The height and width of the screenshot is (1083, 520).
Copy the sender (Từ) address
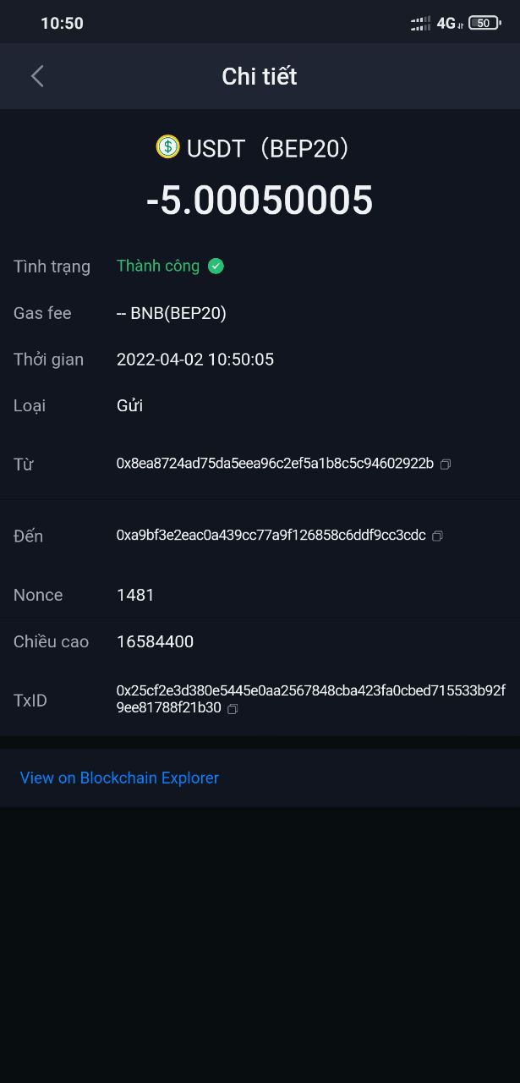pyautogui.click(x=446, y=464)
